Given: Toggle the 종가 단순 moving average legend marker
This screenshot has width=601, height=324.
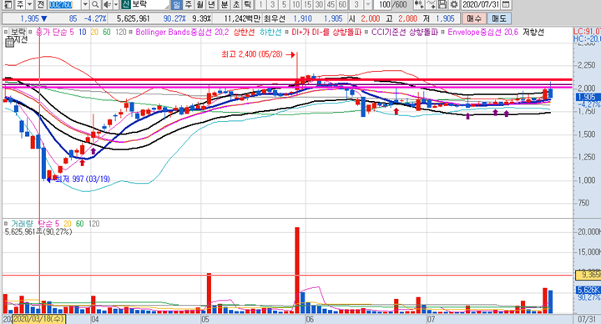Looking at the screenshot, I should click(x=30, y=33).
